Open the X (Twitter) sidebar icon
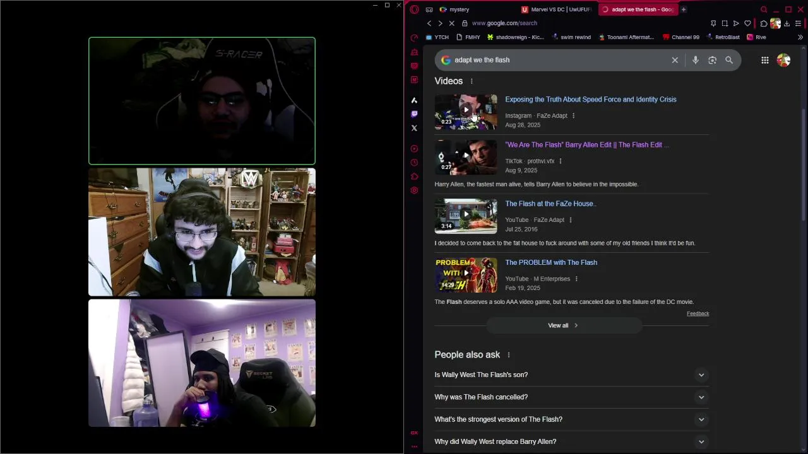Image resolution: width=808 pixels, height=454 pixels. pyautogui.click(x=414, y=128)
